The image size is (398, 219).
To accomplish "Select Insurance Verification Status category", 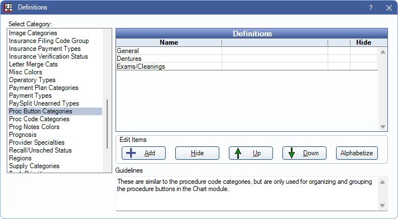I will [55, 56].
